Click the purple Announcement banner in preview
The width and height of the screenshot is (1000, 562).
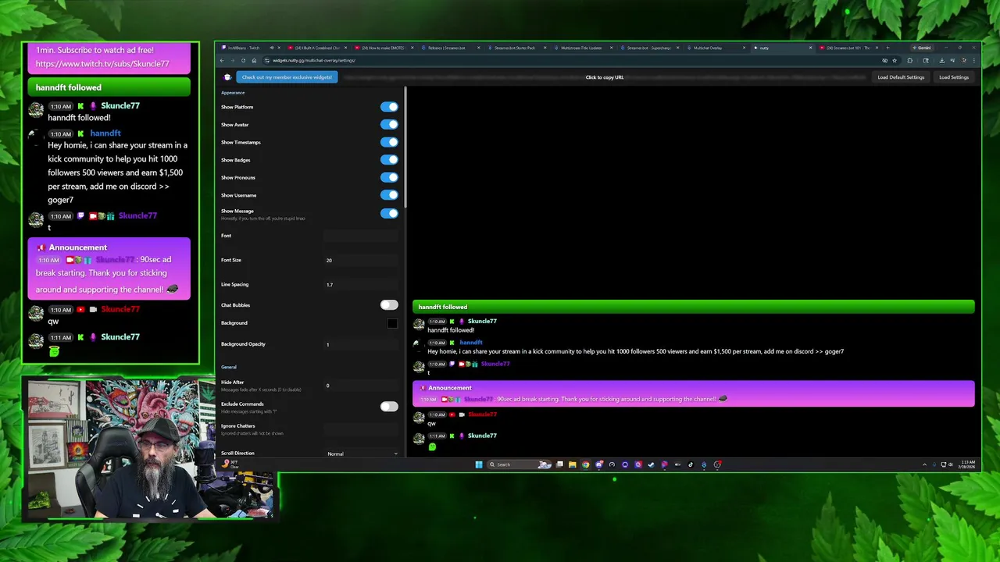[694, 393]
